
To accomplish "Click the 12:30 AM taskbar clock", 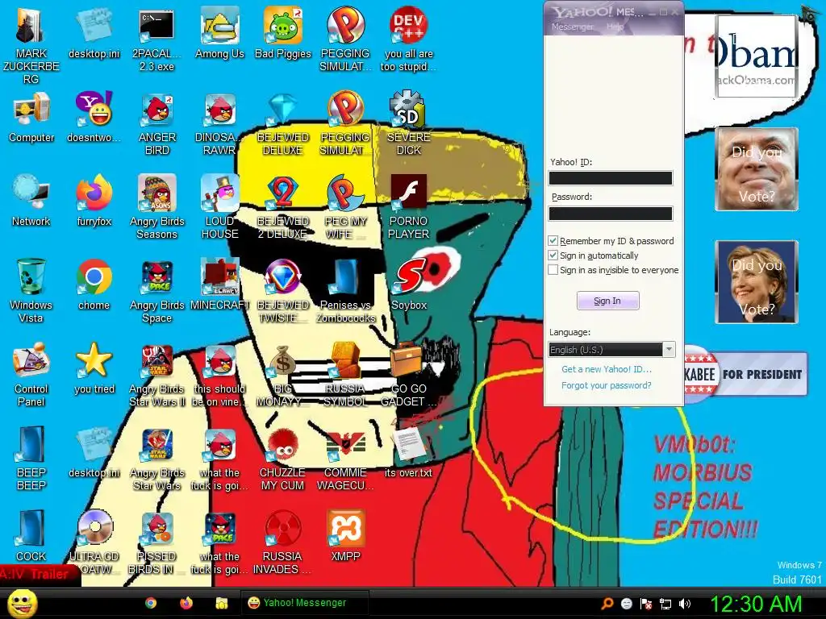I will pyautogui.click(x=757, y=604).
